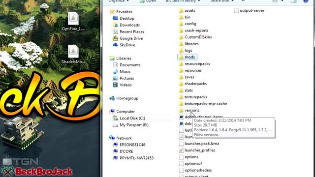Select the bin folder
This screenshot has height=177, width=315.
pos(185,17)
